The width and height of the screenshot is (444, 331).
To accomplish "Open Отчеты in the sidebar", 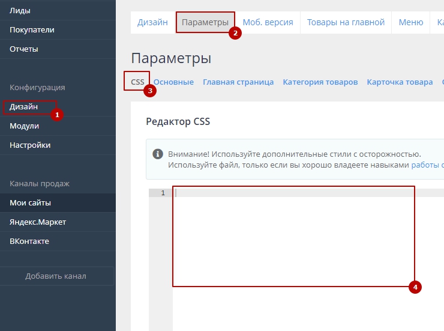I will (24, 49).
